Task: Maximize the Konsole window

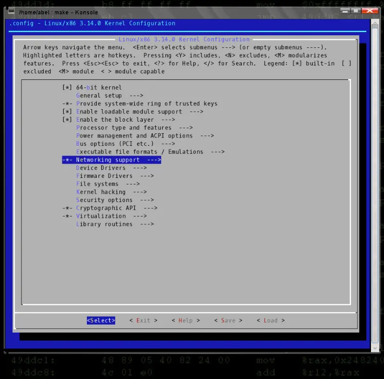Action: pos(356,11)
